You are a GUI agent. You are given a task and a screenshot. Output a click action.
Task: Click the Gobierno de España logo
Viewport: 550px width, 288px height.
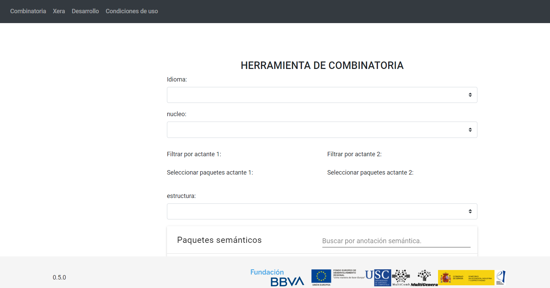pyautogui.click(x=452, y=277)
